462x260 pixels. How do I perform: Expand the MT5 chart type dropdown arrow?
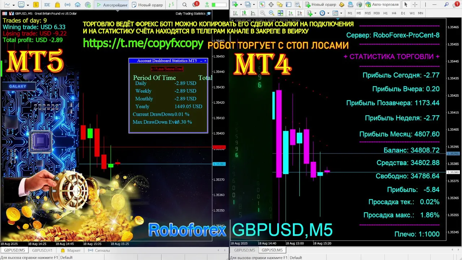pos(14,5)
